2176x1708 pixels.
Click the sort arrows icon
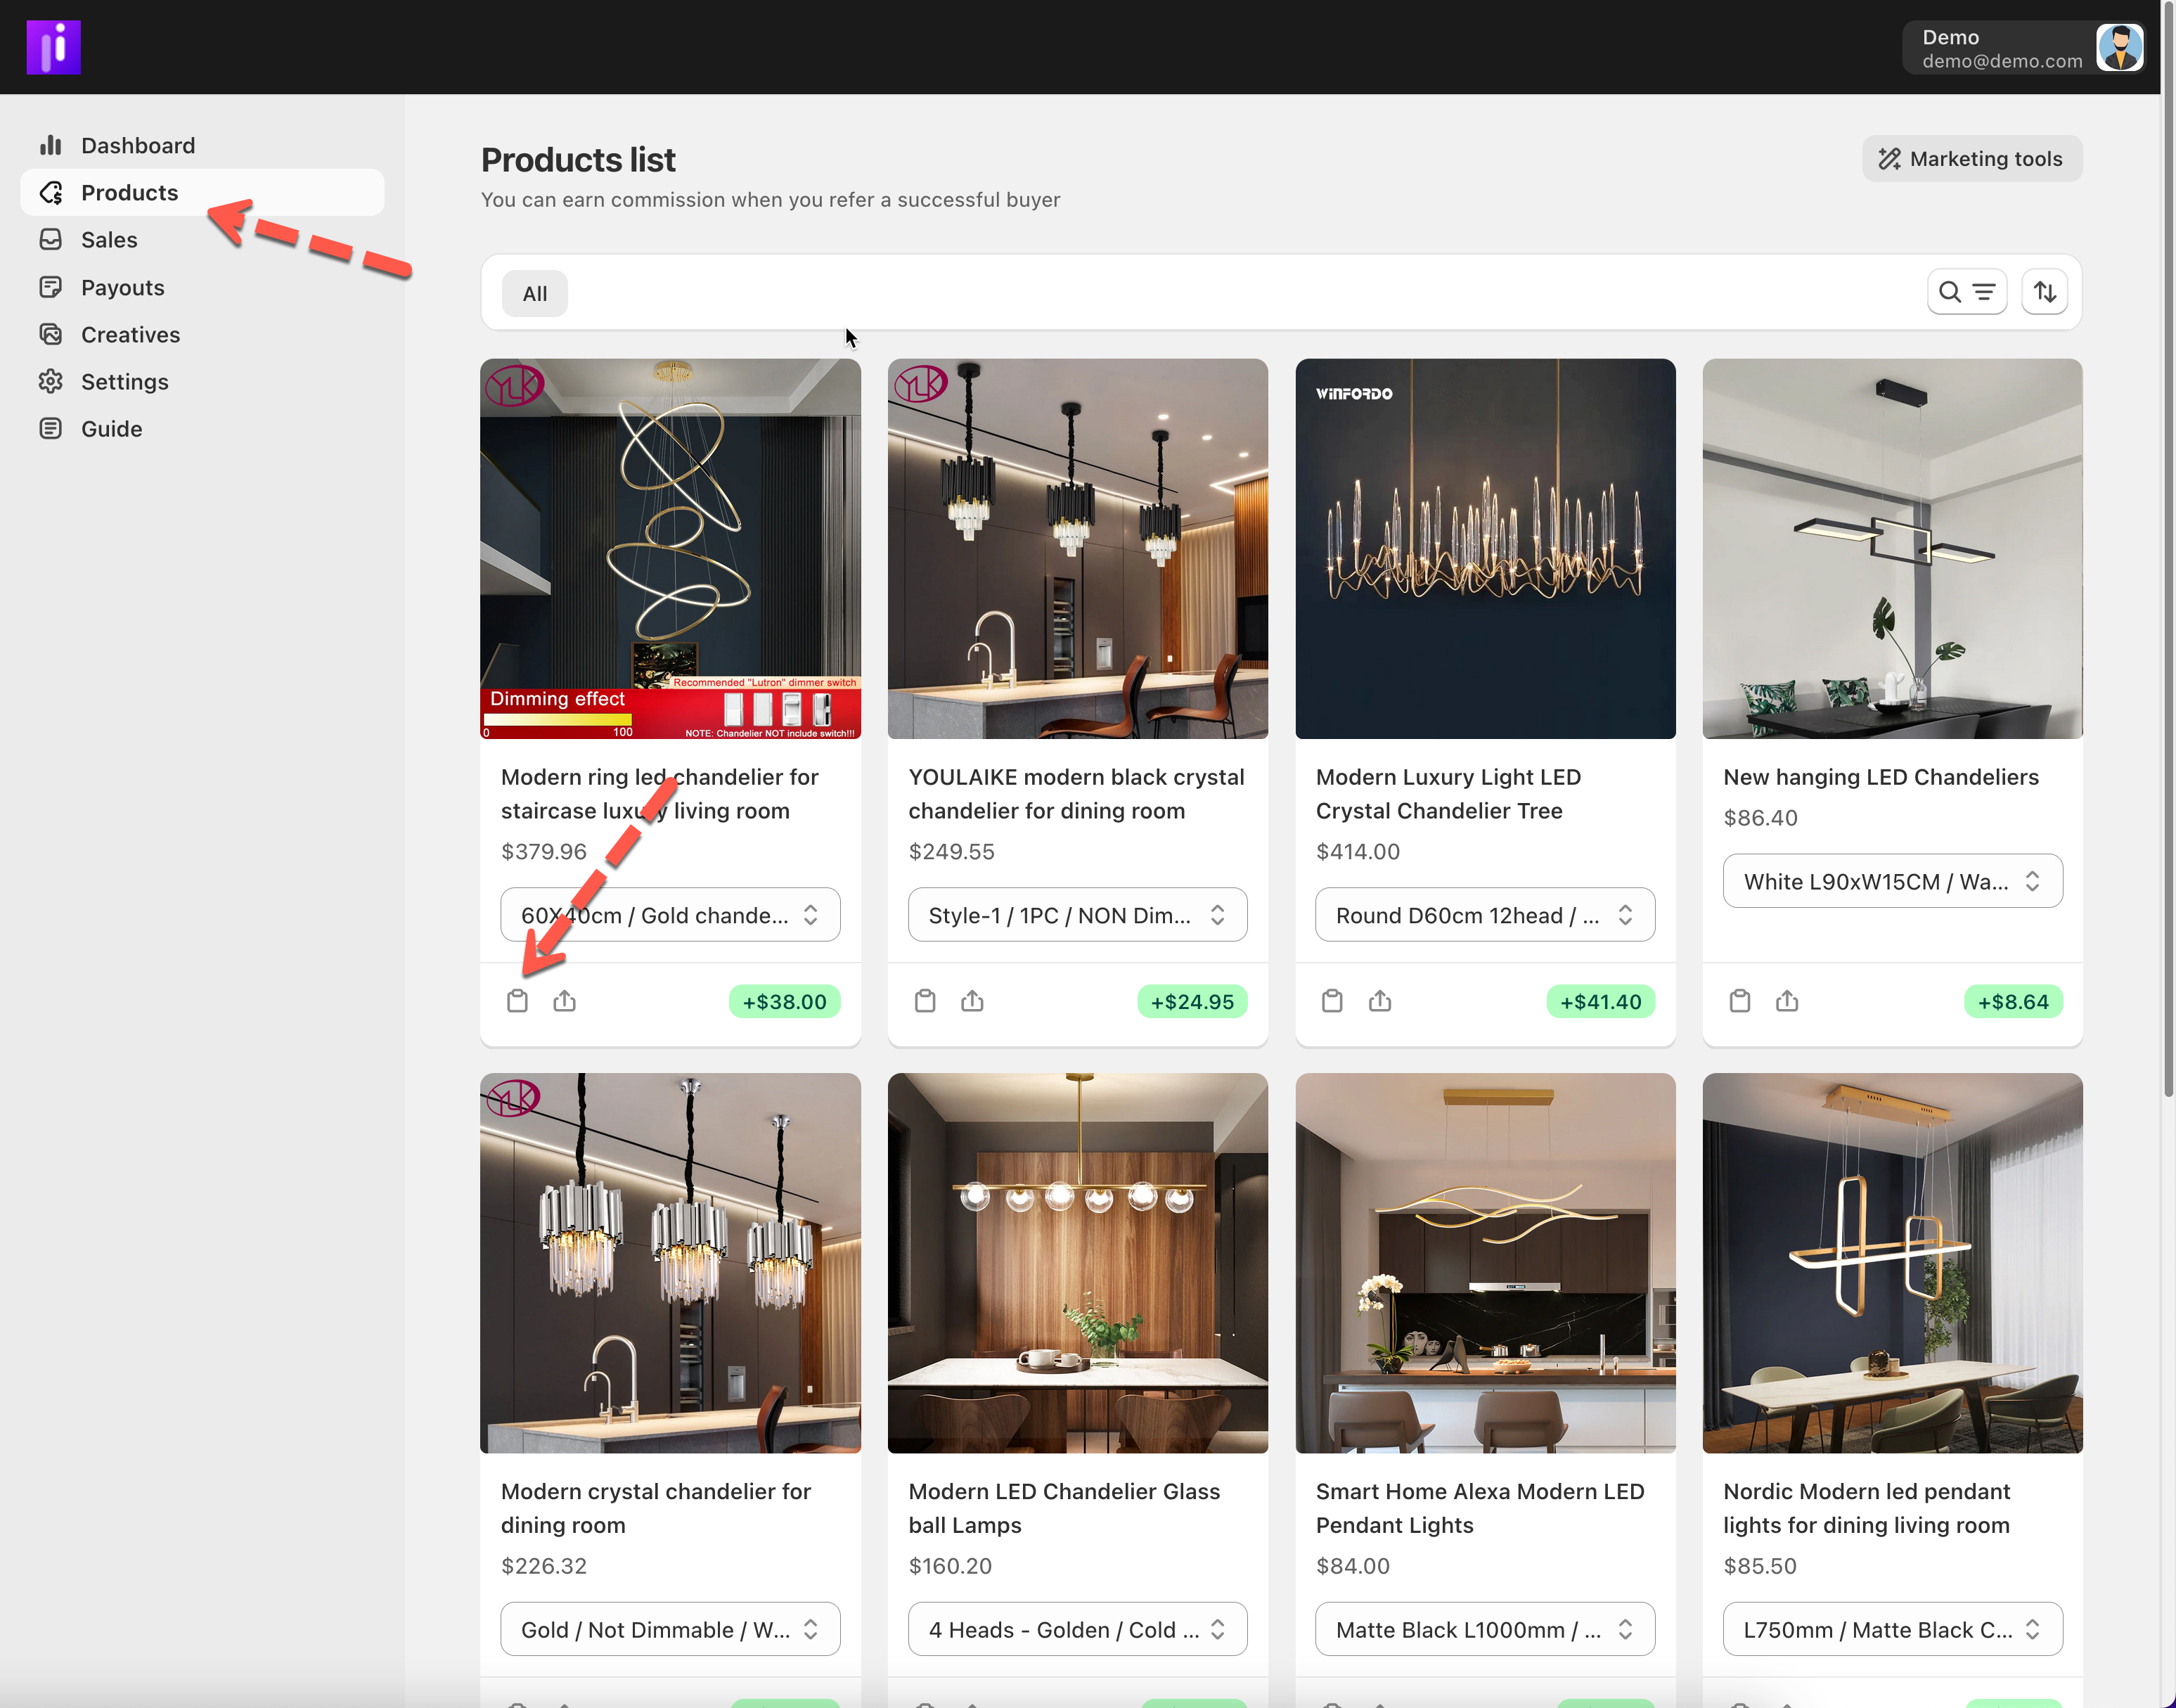coord(2045,292)
